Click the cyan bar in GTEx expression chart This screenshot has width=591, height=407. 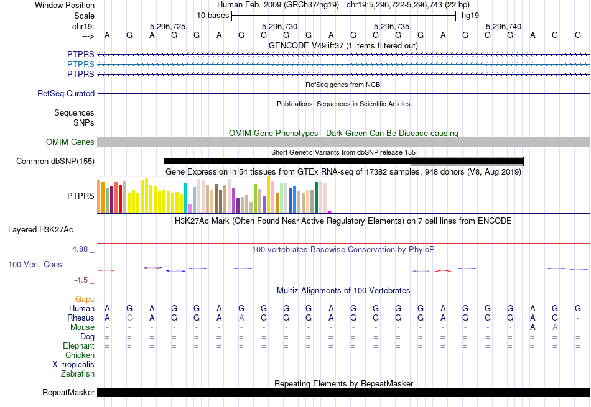186,198
